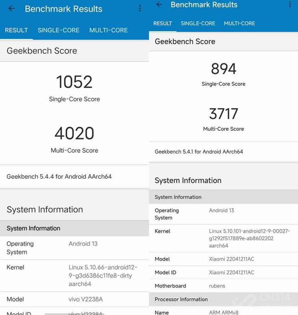The width and height of the screenshot is (298, 315).
Task: Switch to SINGLE-CORE tab on the right screen
Action: 198,23
